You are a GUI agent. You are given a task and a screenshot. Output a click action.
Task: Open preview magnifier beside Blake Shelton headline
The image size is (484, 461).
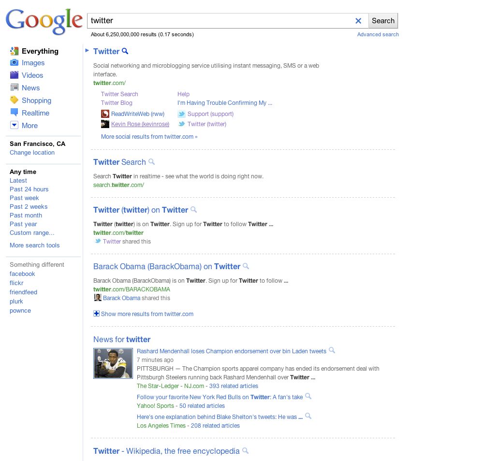308,416
